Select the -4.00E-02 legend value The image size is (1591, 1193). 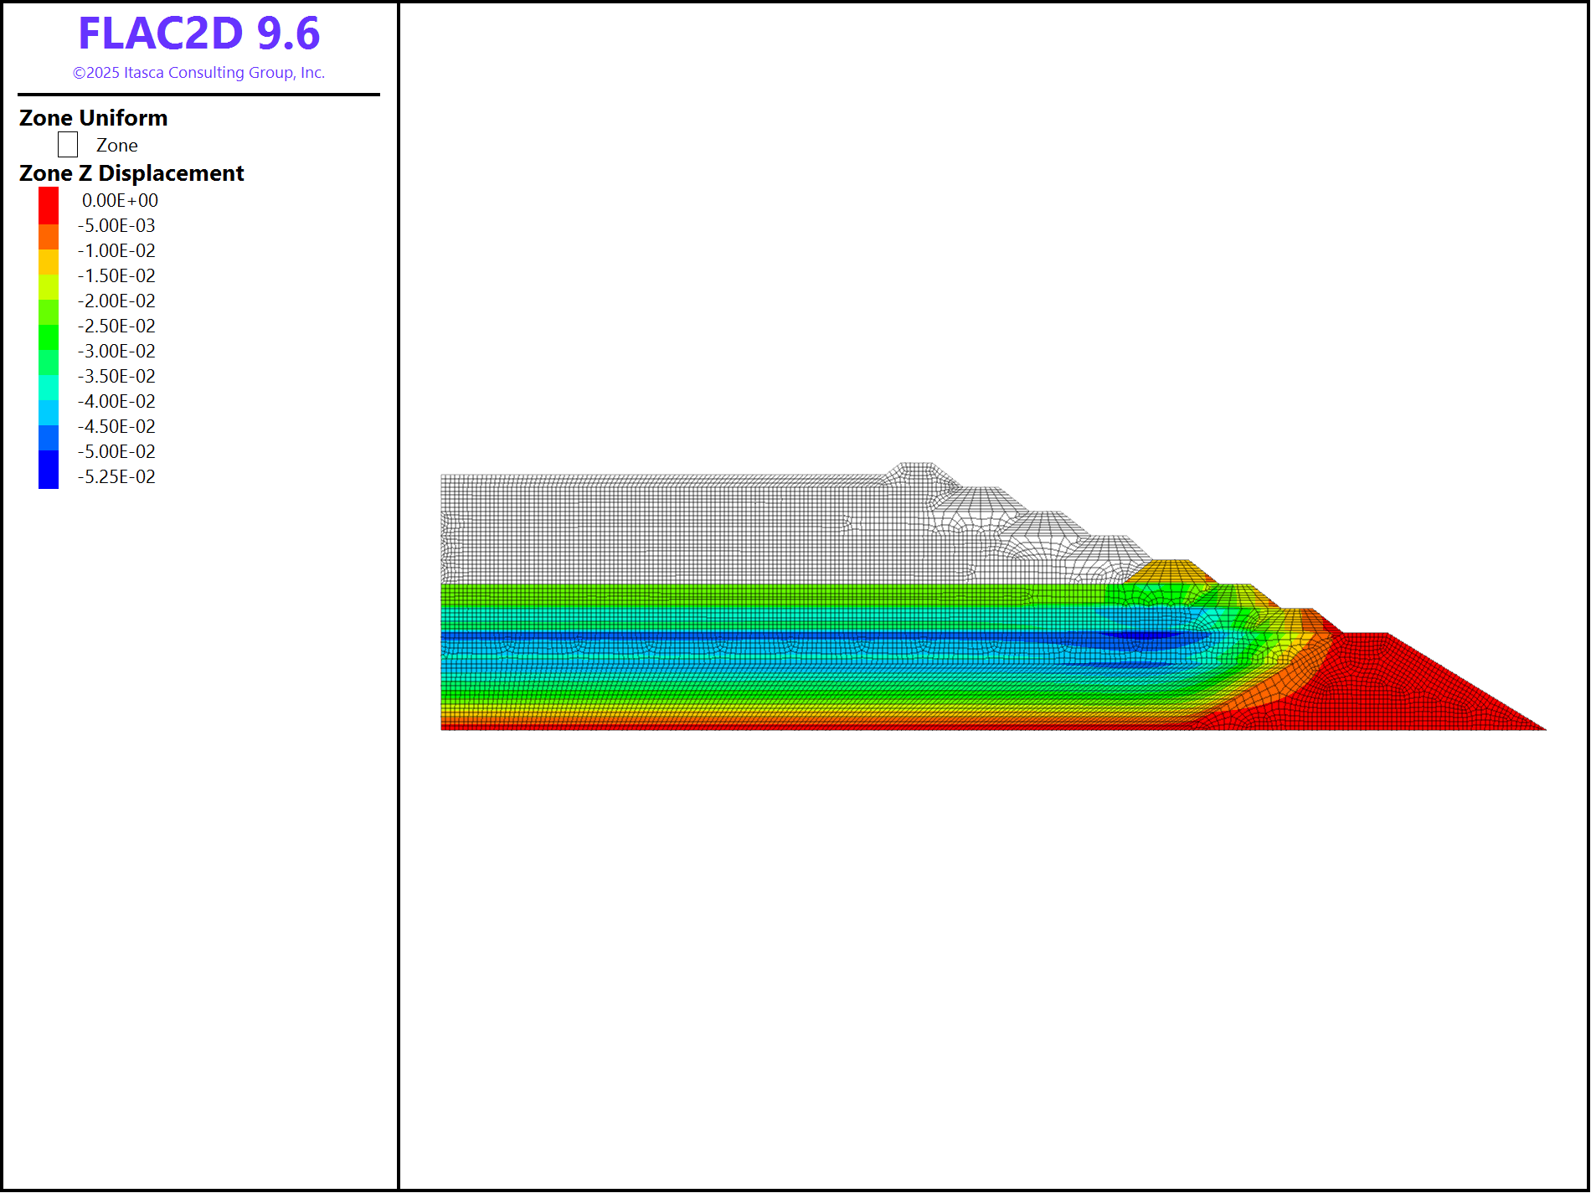[116, 402]
